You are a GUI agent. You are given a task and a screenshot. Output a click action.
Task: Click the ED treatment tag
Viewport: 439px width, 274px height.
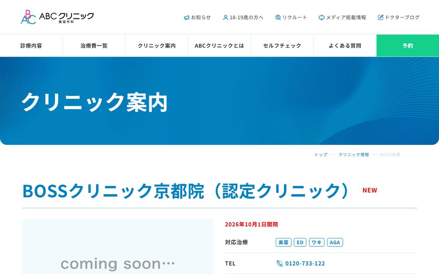[x=300, y=242]
